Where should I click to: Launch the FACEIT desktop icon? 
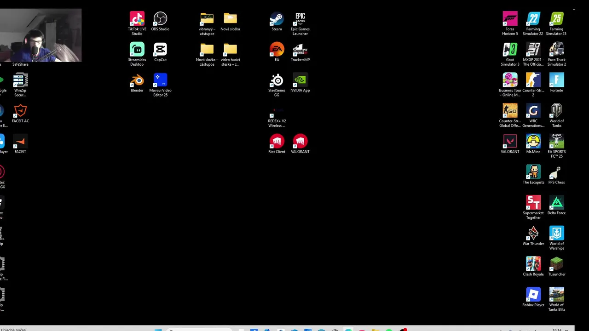[x=20, y=142]
